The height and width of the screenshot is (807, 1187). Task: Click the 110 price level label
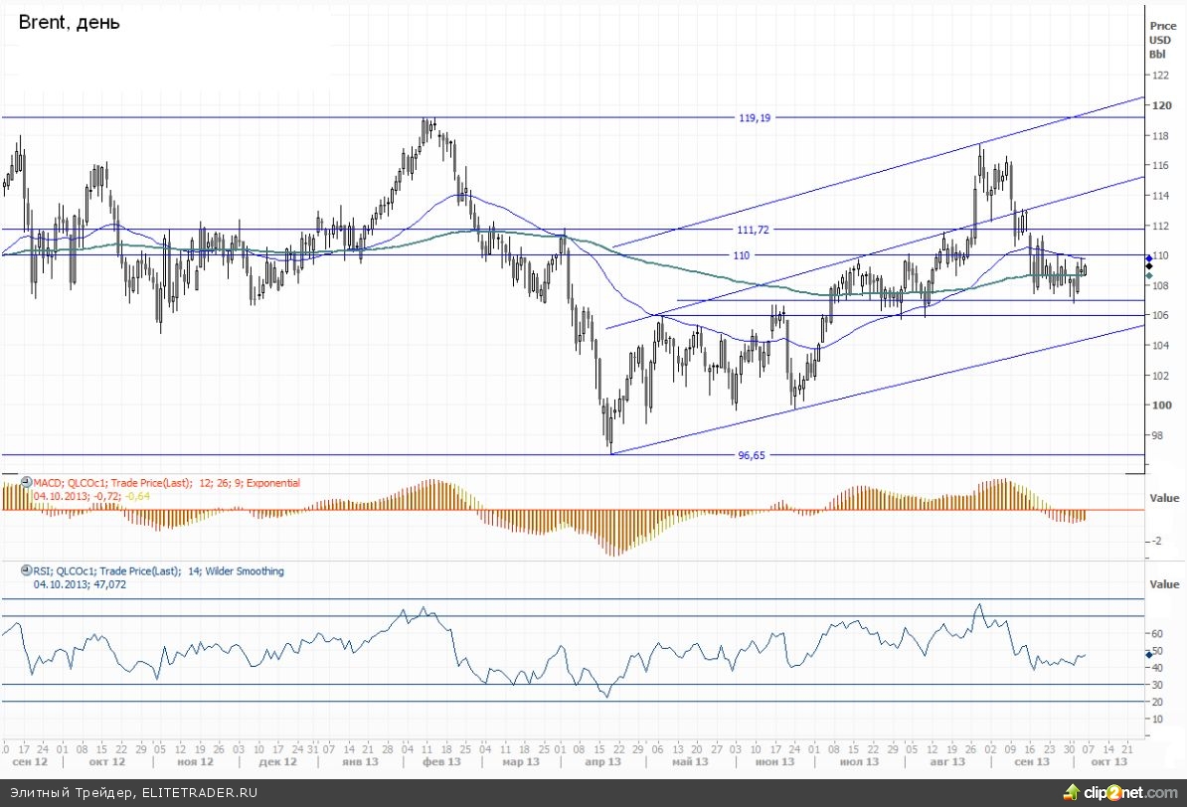click(x=742, y=255)
